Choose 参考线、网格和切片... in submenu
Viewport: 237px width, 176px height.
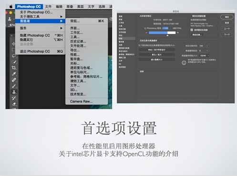[87, 77]
